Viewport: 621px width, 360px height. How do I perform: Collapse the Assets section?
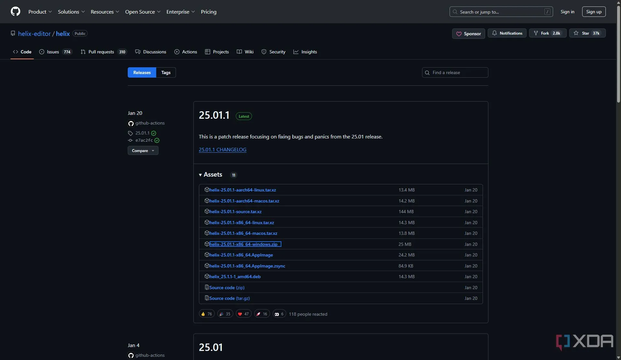pyautogui.click(x=211, y=175)
